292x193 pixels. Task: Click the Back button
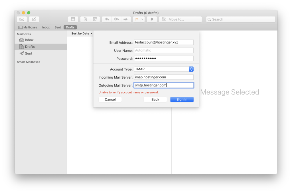[155, 99]
